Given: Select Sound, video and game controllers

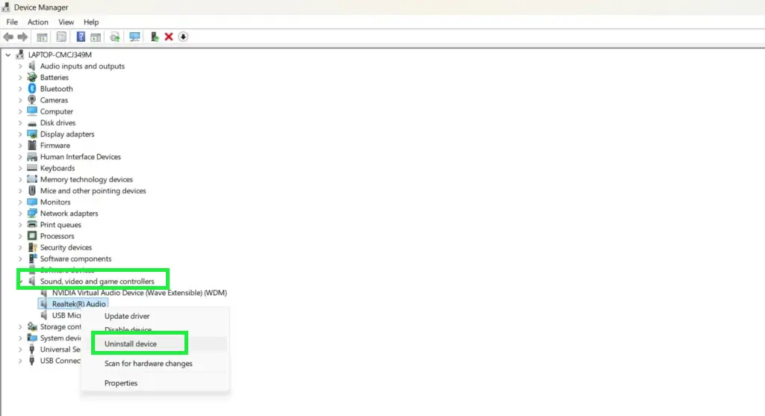Looking at the screenshot, I should point(97,282).
